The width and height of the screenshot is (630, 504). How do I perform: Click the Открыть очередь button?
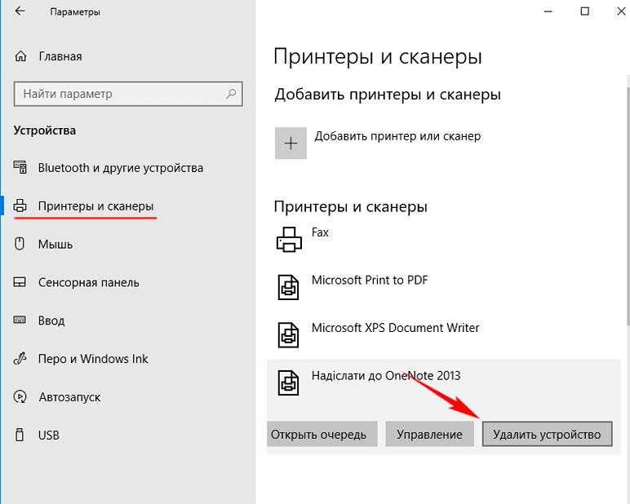point(322,434)
